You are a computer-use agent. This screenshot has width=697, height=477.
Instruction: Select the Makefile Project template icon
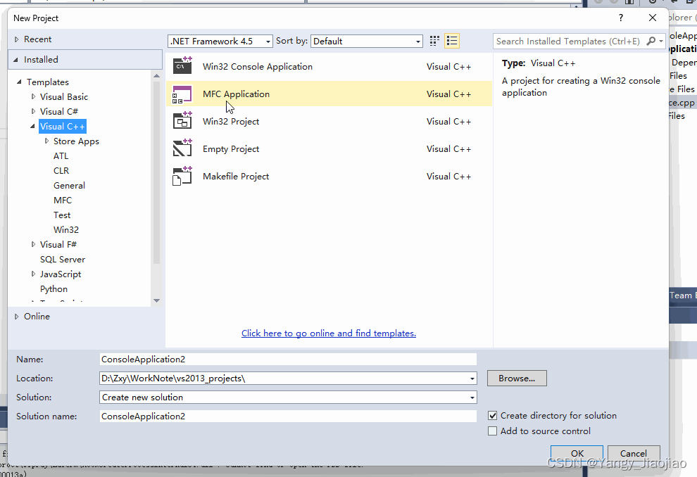point(182,176)
